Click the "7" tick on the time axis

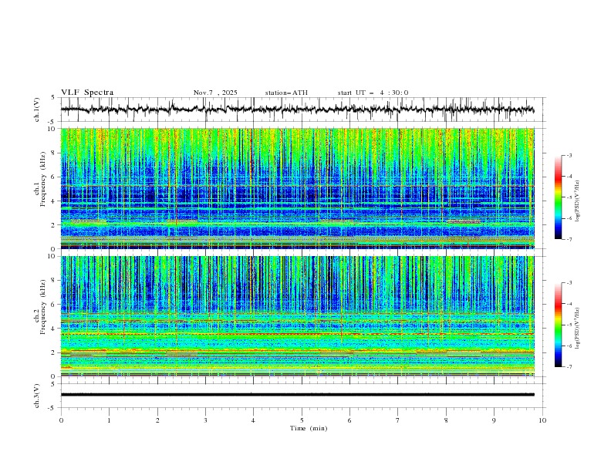(x=398, y=420)
